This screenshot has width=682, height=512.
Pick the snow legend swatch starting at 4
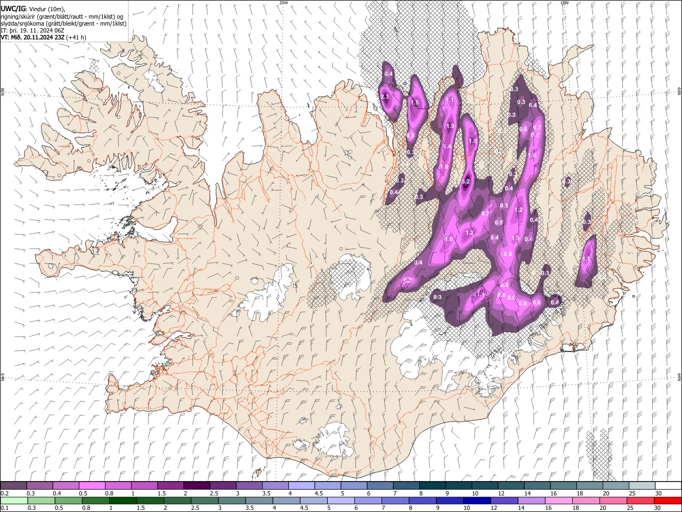point(302,485)
